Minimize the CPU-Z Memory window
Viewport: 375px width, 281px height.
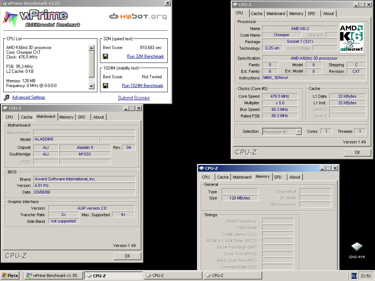coord(322,168)
